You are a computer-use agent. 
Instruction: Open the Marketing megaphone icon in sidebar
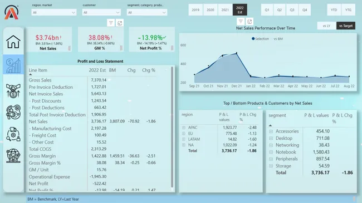pos(13,112)
